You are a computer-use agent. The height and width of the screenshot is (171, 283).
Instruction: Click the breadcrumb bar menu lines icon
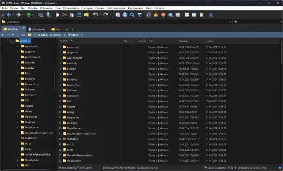(23, 35)
